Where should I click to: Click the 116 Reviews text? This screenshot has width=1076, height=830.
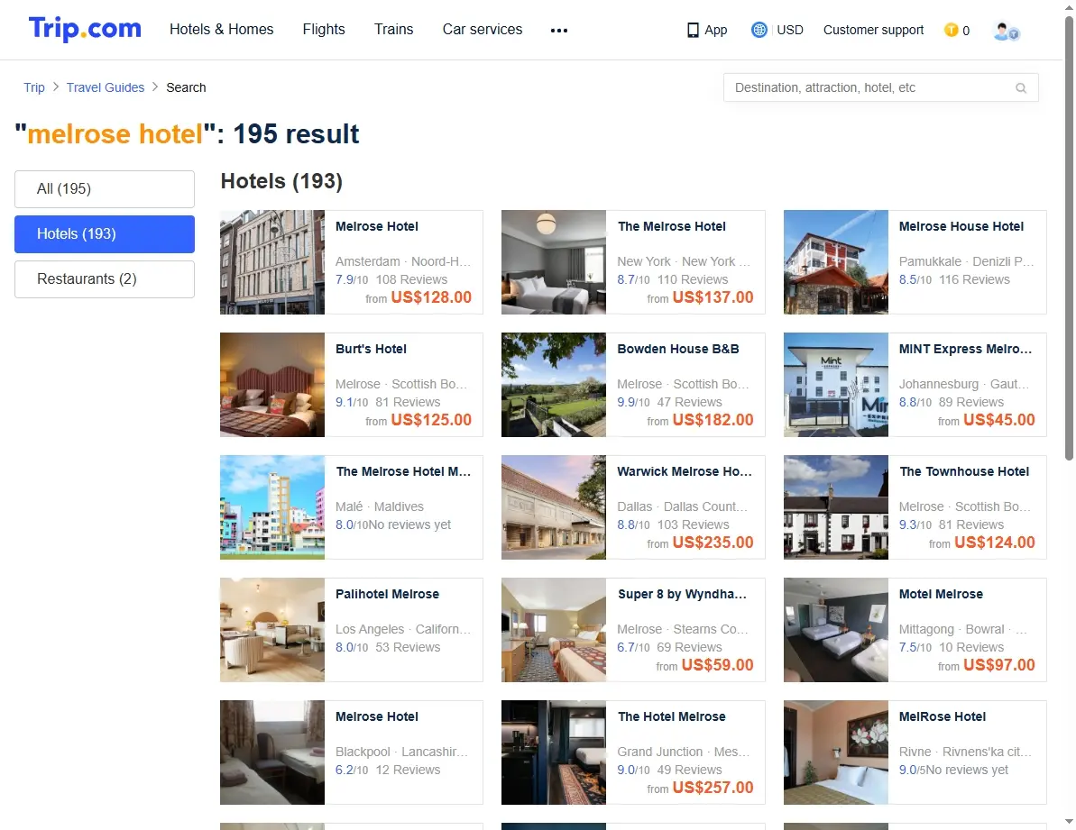click(974, 279)
